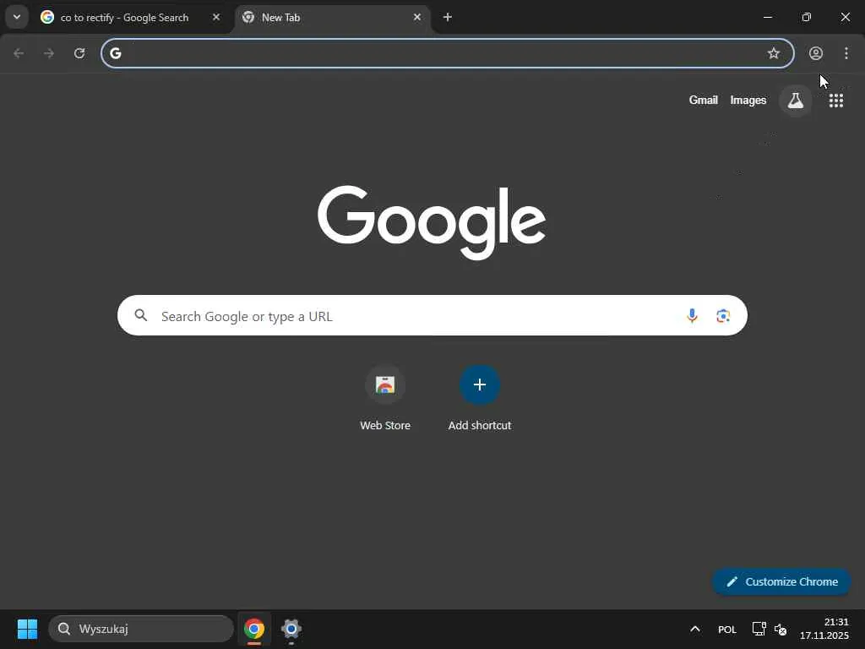Click the muted volume tray icon
This screenshot has height=649, width=865.
[x=780, y=629]
